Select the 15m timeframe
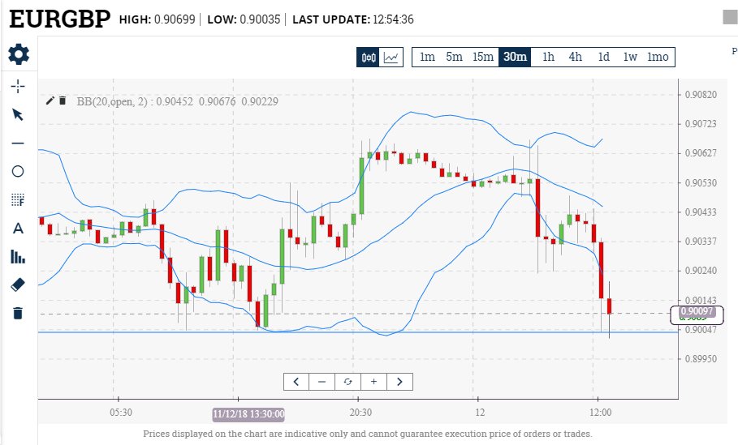Viewport: 738px width, 445px height. pos(483,57)
